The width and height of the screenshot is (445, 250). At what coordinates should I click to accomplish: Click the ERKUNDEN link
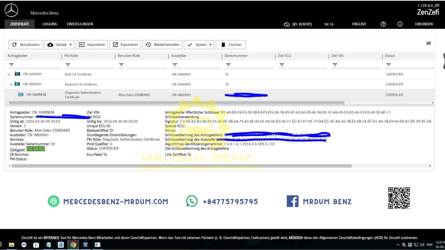[x=424, y=24]
